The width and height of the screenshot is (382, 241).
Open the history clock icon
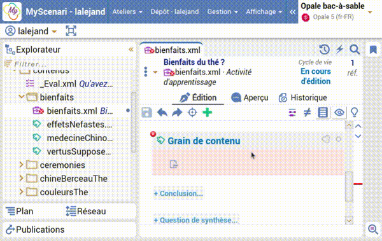(x=324, y=50)
